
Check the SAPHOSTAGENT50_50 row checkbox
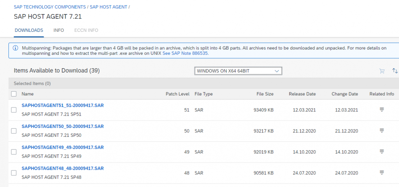click(14, 131)
